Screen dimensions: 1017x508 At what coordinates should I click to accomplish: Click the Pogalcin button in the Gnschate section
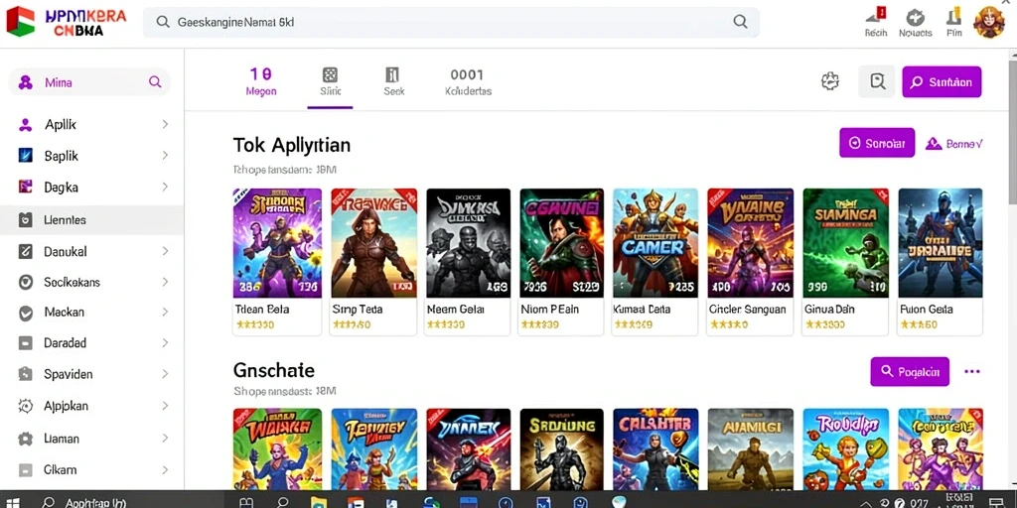tap(910, 371)
